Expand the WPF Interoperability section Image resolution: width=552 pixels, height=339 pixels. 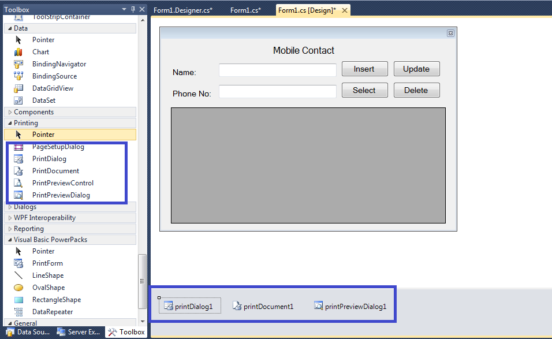[39, 217]
